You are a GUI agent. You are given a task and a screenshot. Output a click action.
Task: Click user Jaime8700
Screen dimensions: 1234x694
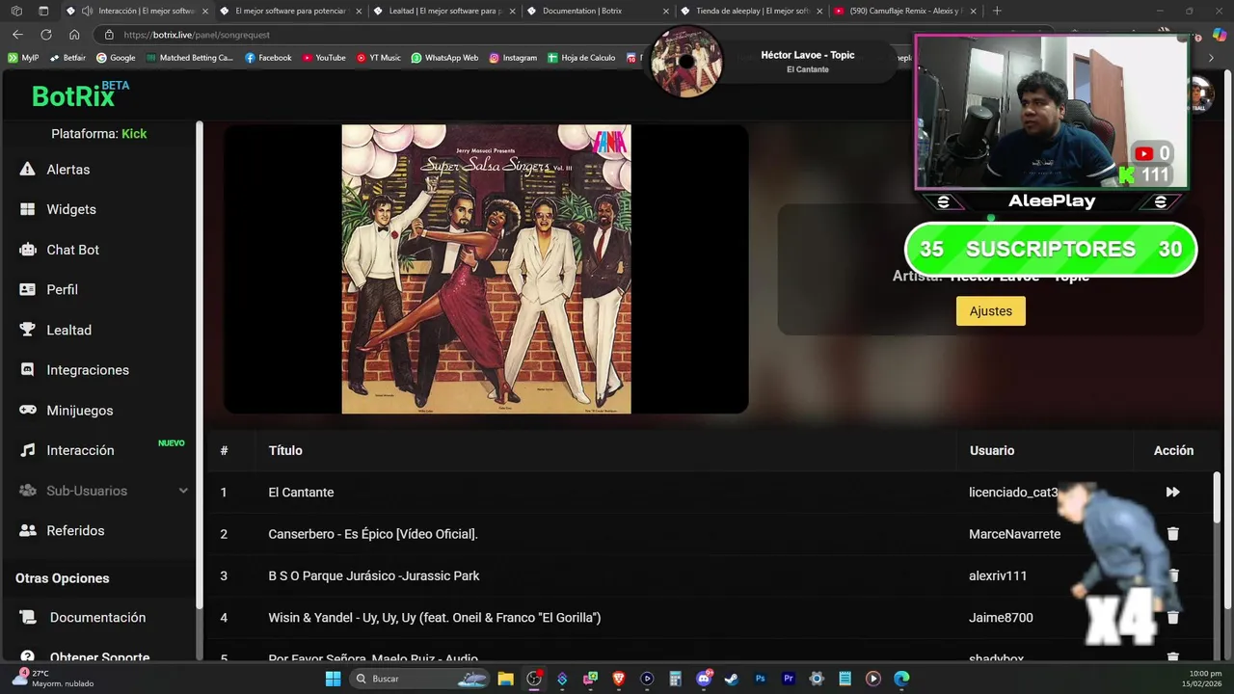(1001, 618)
